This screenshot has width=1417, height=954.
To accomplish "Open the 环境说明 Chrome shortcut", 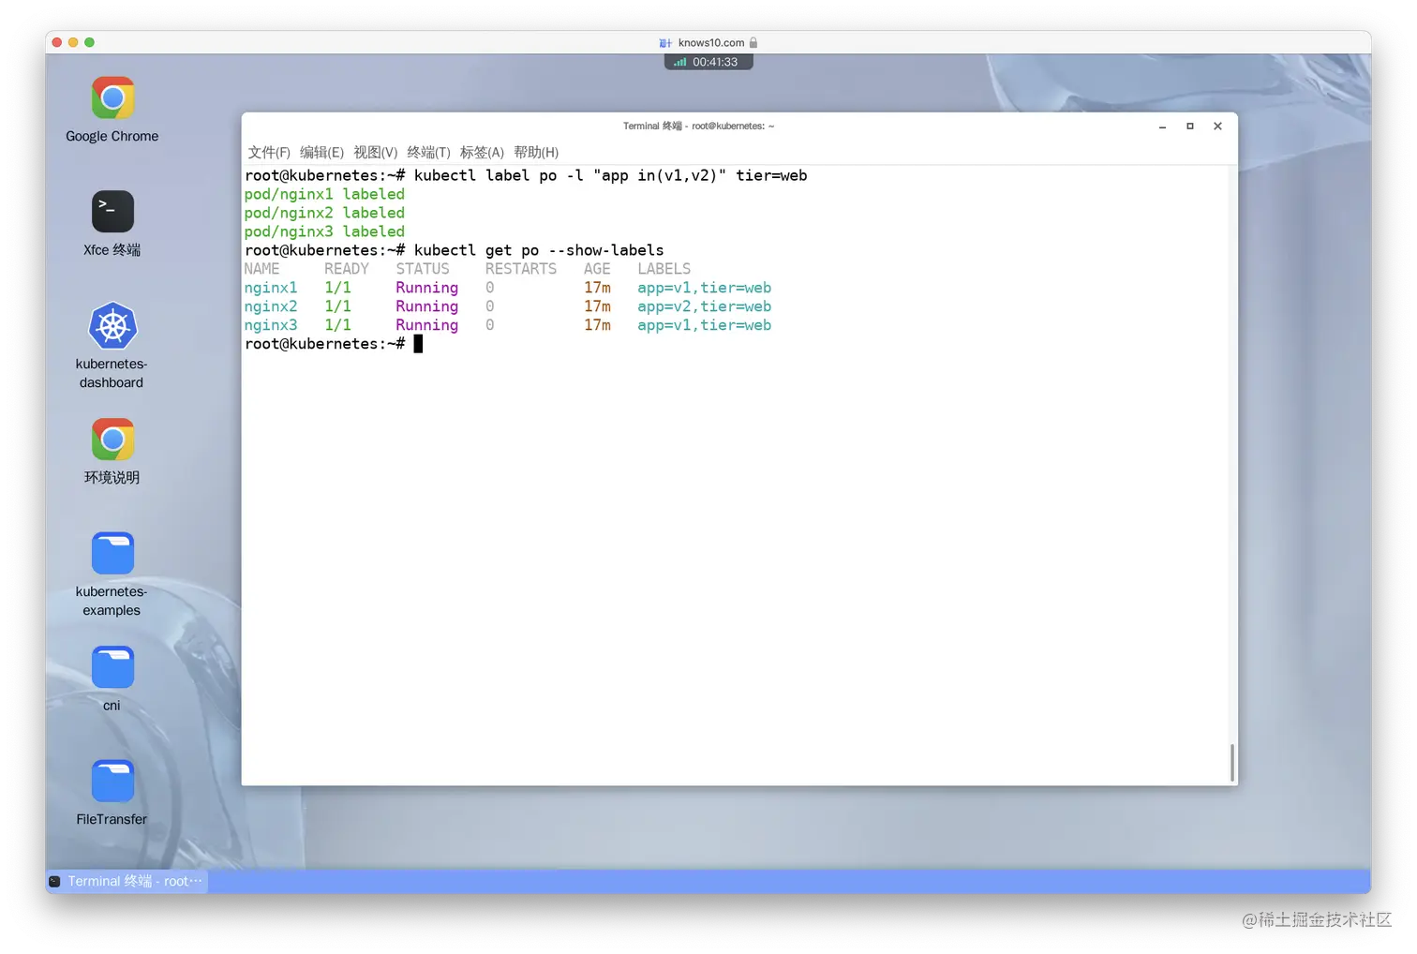I will [112, 439].
